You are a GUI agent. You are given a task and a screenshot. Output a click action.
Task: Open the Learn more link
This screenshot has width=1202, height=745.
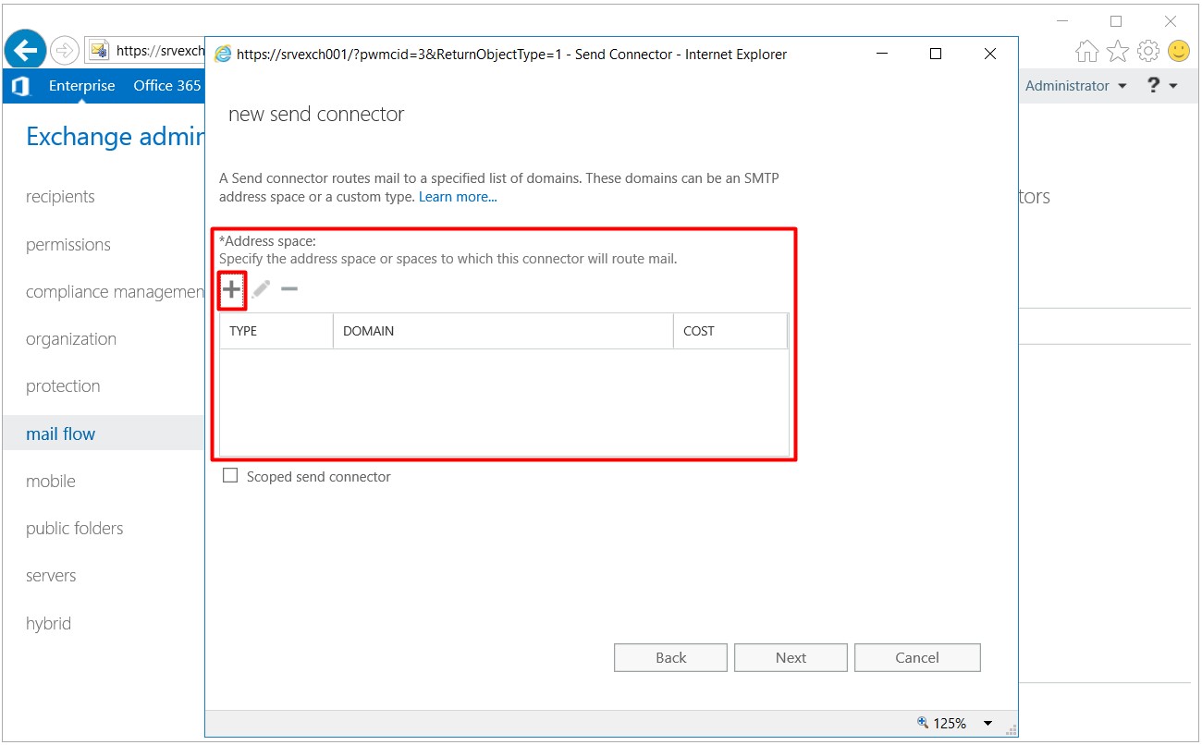click(458, 197)
